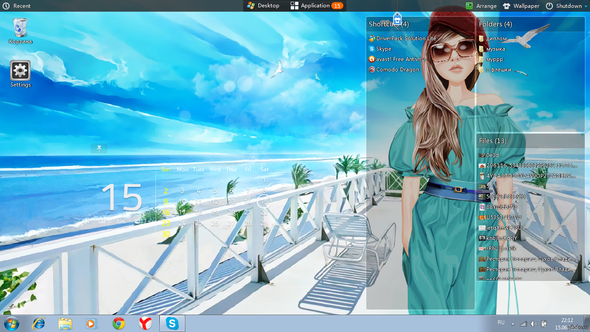Switch to Skype in the taskbar
The width and height of the screenshot is (590, 332).
pyautogui.click(x=172, y=323)
